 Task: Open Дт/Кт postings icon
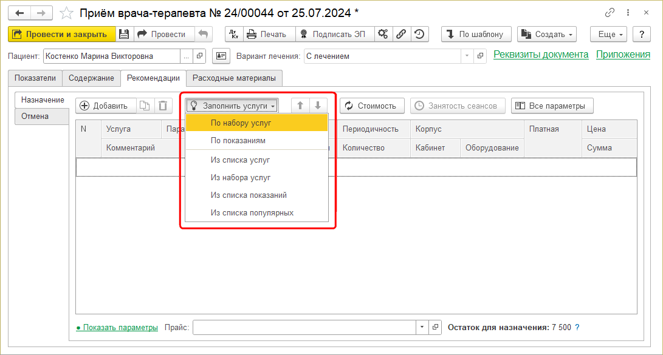point(234,34)
